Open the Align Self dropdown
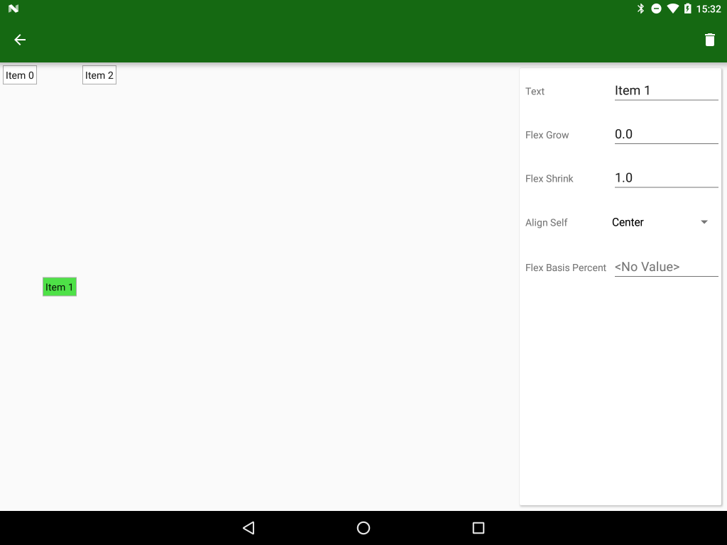This screenshot has width=727, height=545. 660,222
